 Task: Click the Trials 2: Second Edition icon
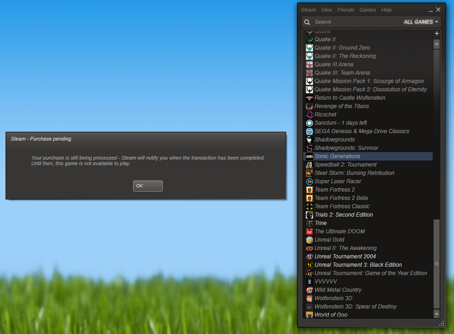(x=309, y=215)
